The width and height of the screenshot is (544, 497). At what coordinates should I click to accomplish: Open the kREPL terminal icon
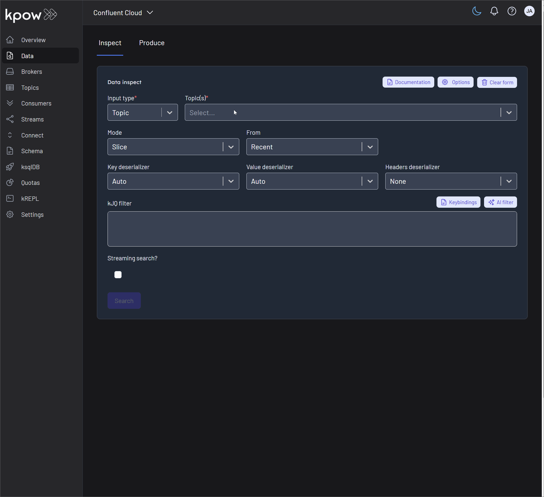(x=10, y=198)
